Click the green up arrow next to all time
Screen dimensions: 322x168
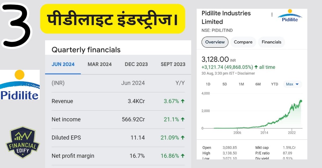[255, 67]
